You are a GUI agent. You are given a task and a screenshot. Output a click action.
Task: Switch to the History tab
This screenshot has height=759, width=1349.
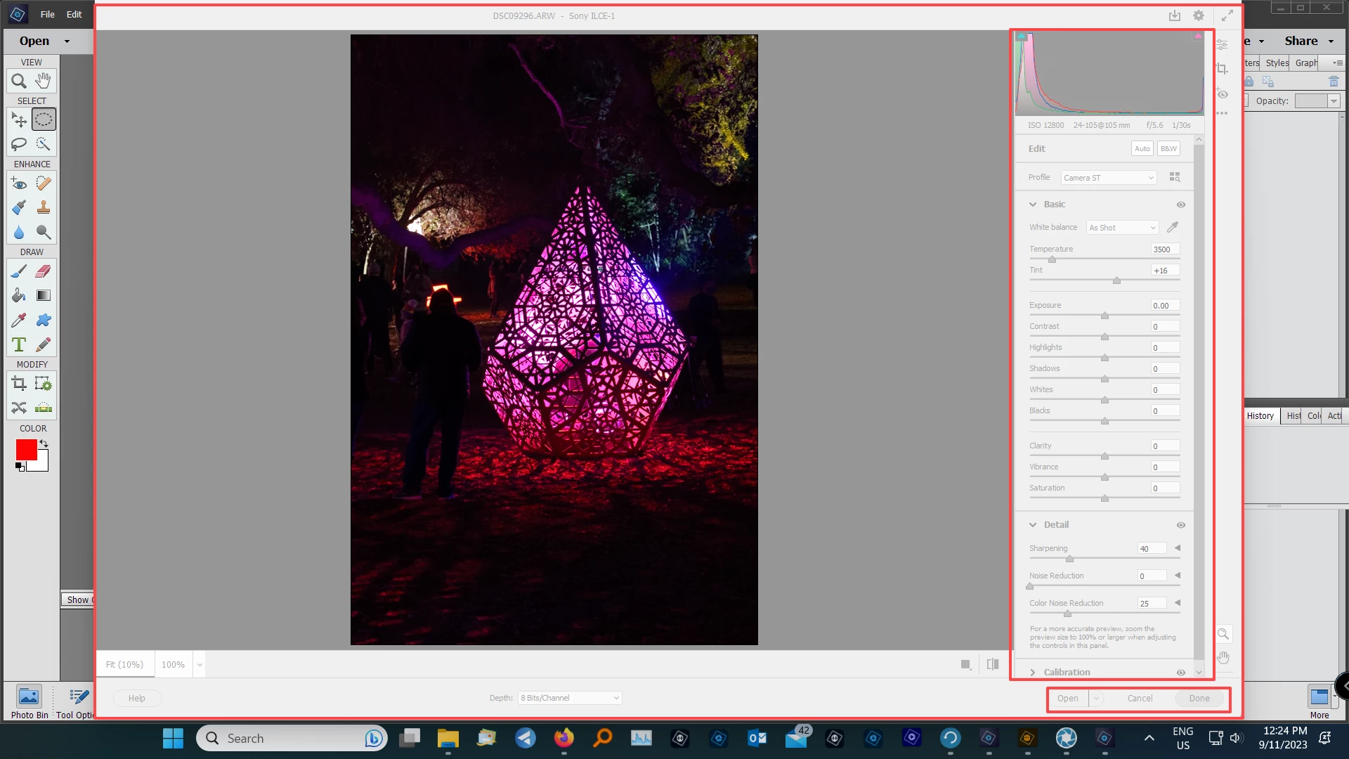tap(1260, 416)
